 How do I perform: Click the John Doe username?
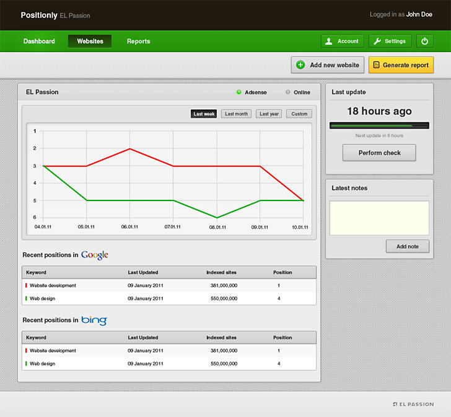419,14
